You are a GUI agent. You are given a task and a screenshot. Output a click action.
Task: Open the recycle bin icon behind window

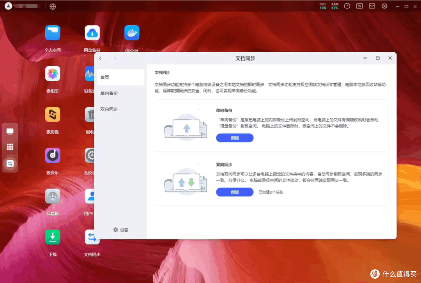[89, 115]
